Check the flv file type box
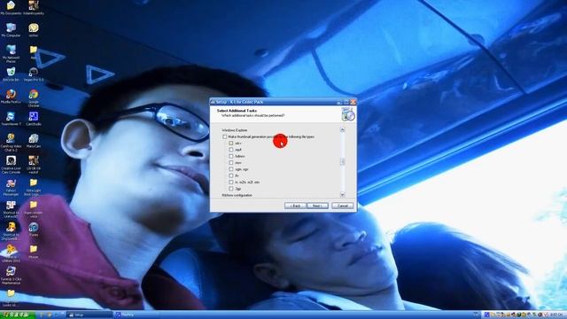This screenshot has height=319, width=567. pyautogui.click(x=231, y=175)
